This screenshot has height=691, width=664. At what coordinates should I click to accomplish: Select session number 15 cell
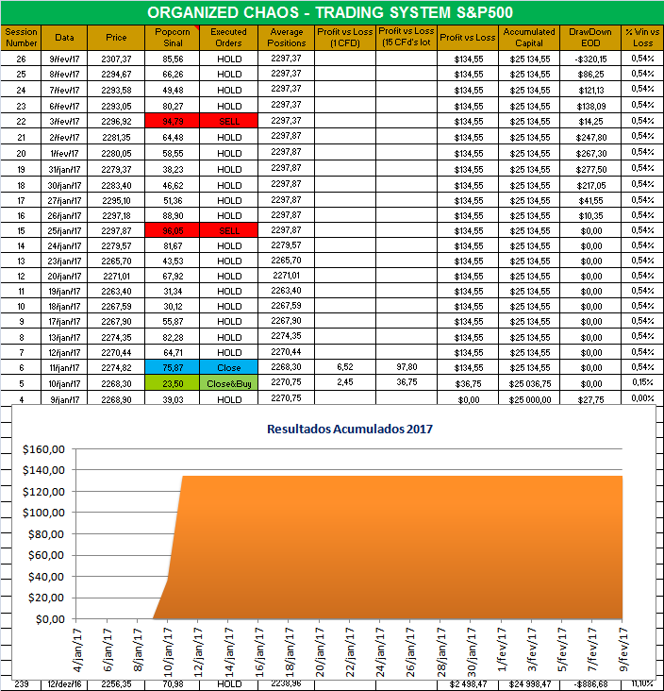pos(21,230)
